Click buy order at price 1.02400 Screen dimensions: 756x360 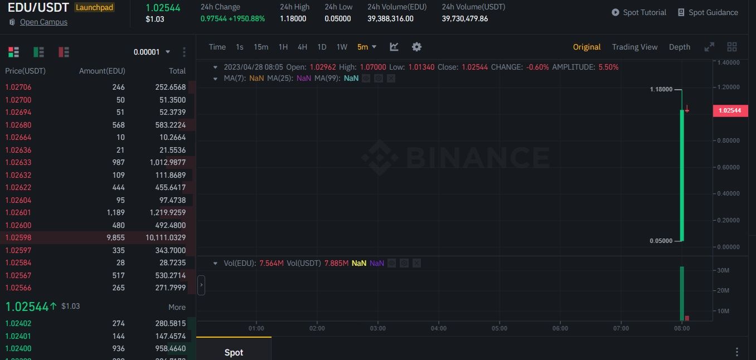pyautogui.click(x=98, y=348)
